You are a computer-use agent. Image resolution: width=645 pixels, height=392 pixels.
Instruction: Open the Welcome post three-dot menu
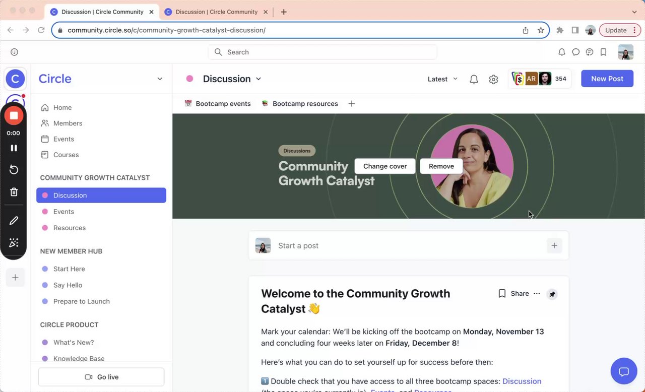point(537,293)
